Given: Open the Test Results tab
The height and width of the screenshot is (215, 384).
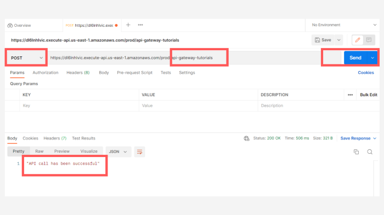Looking at the screenshot, I should click(83, 138).
